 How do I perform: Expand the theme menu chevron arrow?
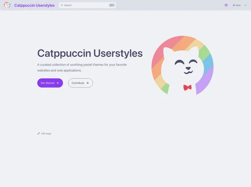pos(246,5)
